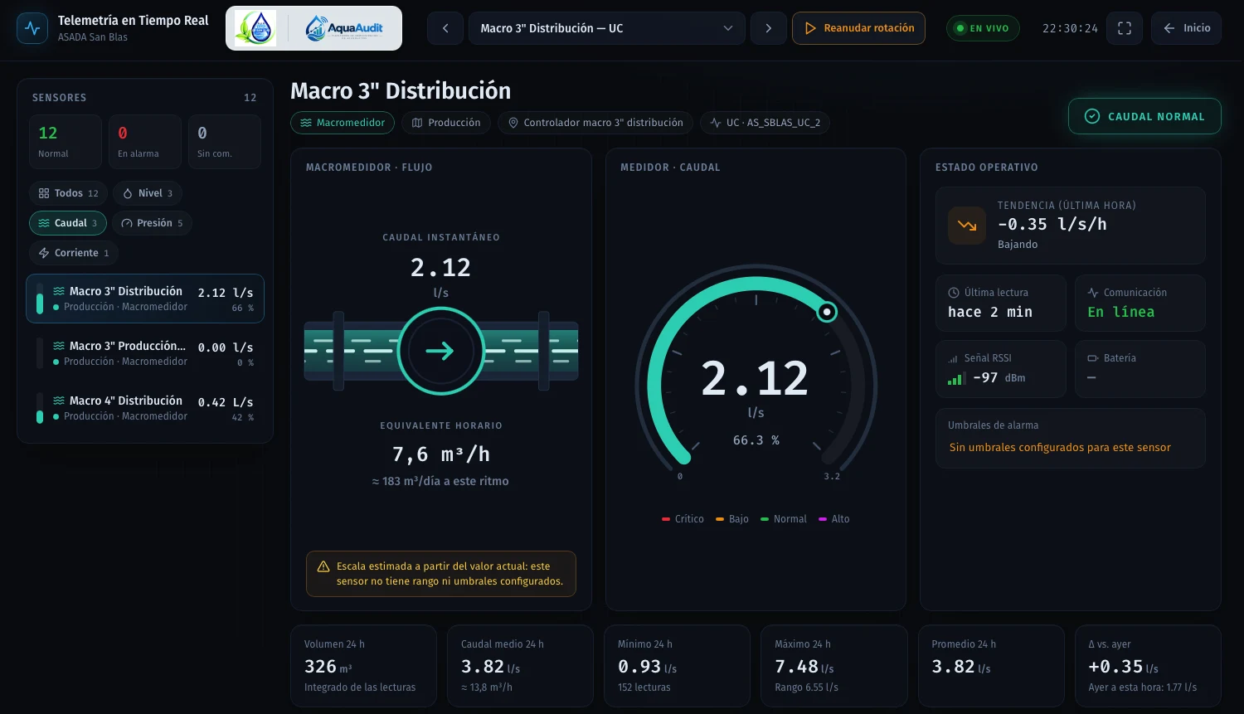Select the Caudal filter chip
The image size is (1244, 714).
(x=68, y=223)
